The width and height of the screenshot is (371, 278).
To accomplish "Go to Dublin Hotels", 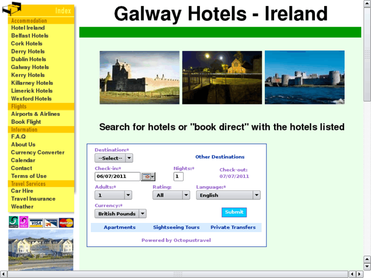I will coord(29,59).
